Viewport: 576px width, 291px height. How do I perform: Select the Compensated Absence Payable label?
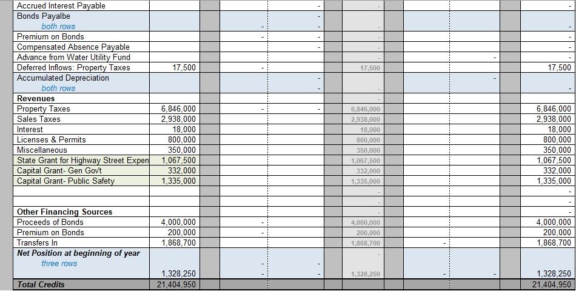[x=73, y=47]
